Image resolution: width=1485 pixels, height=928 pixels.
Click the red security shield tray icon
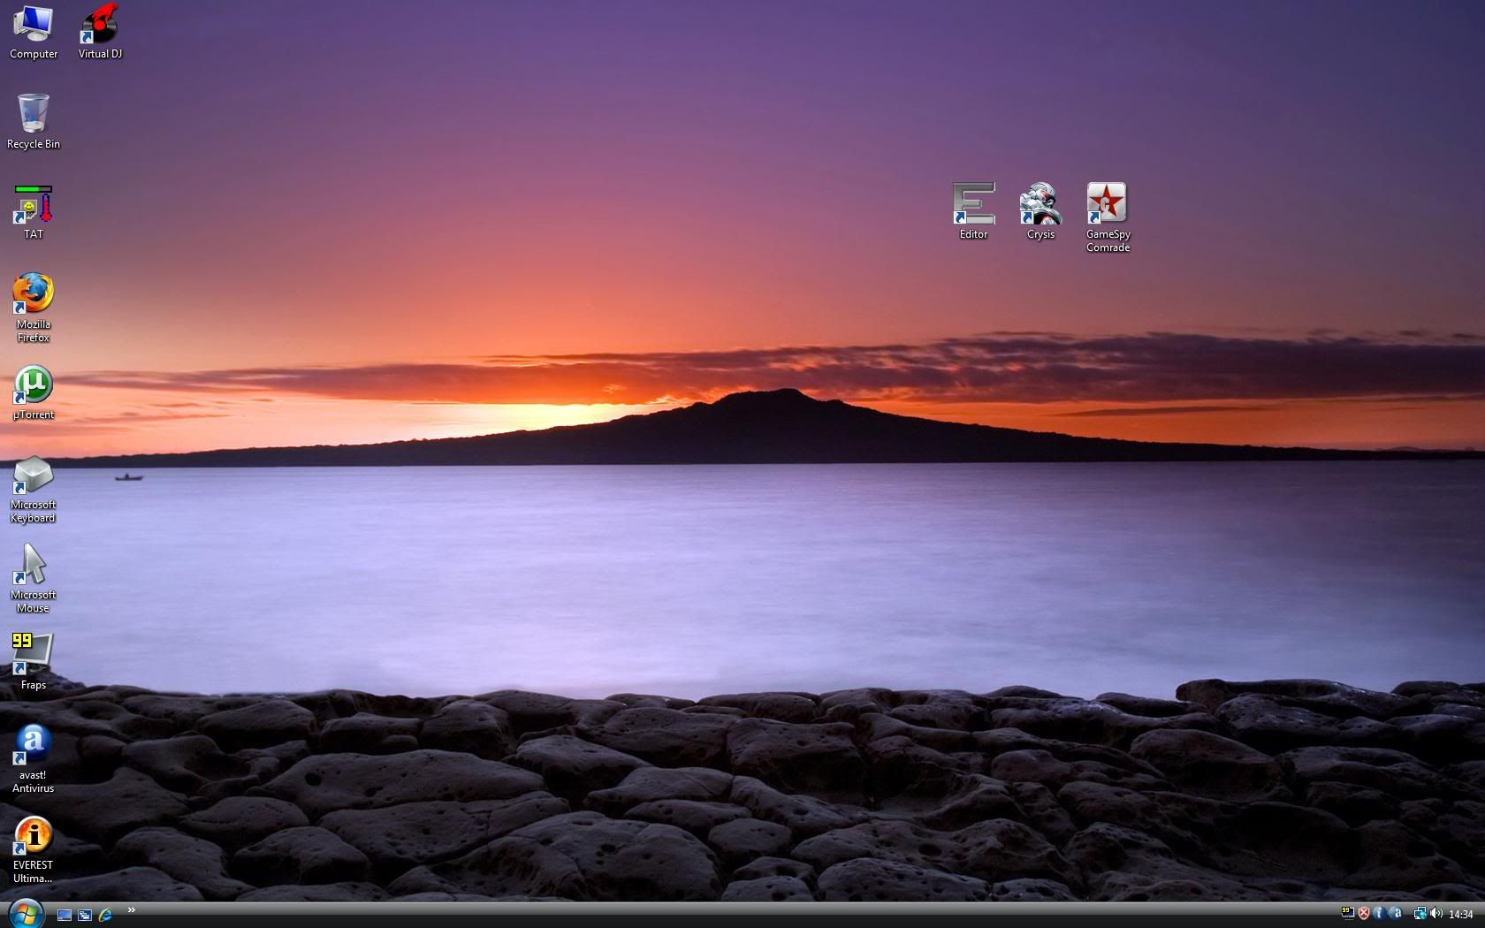coord(1364,914)
